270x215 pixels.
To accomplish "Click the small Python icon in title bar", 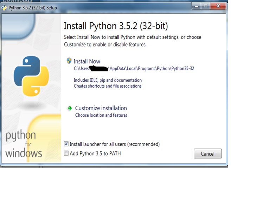I will 4,8.
